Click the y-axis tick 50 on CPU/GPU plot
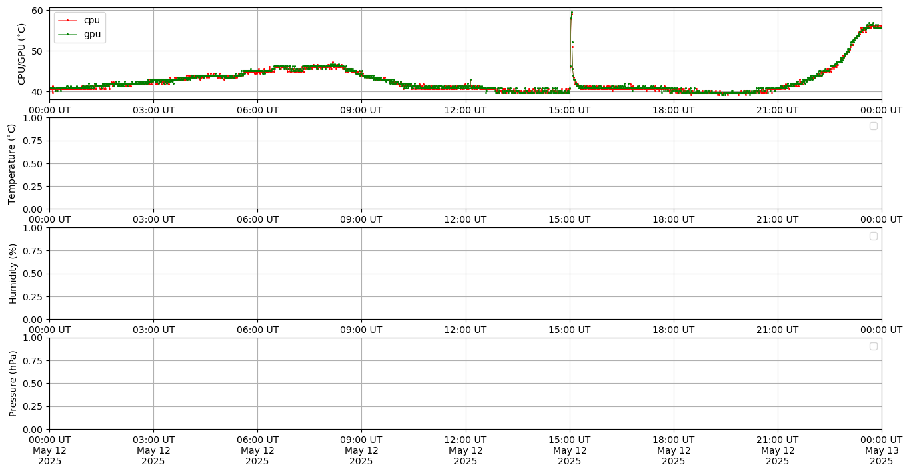Screen dimensions: 909x473 pos(37,51)
